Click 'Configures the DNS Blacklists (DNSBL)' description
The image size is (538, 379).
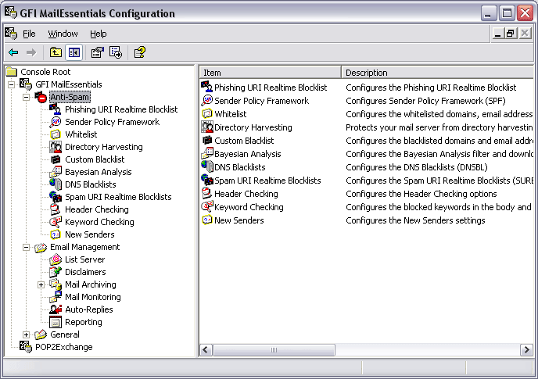(x=417, y=167)
